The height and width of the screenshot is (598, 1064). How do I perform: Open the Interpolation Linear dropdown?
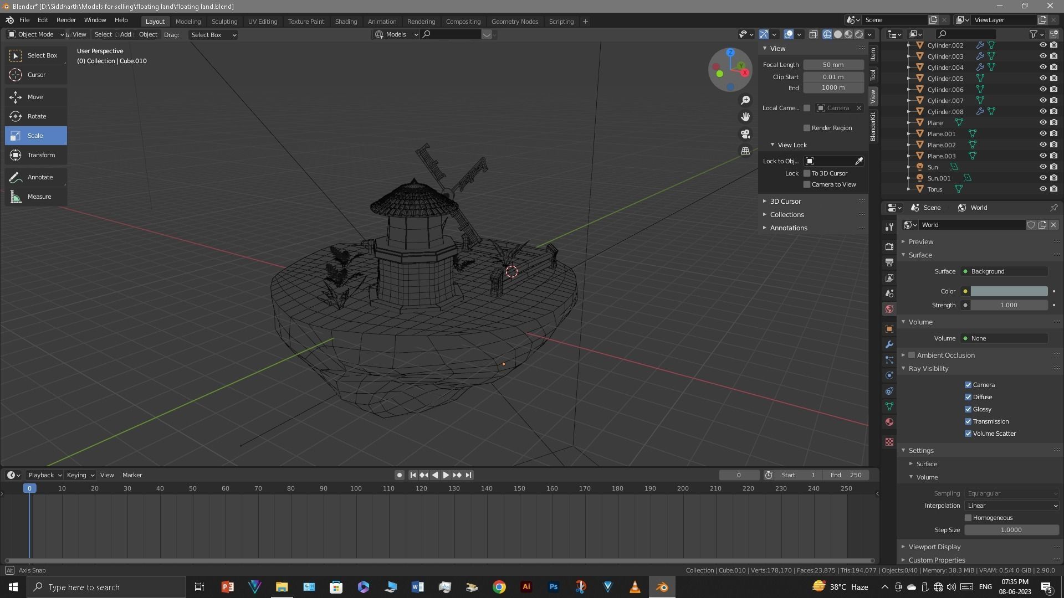(x=1011, y=506)
